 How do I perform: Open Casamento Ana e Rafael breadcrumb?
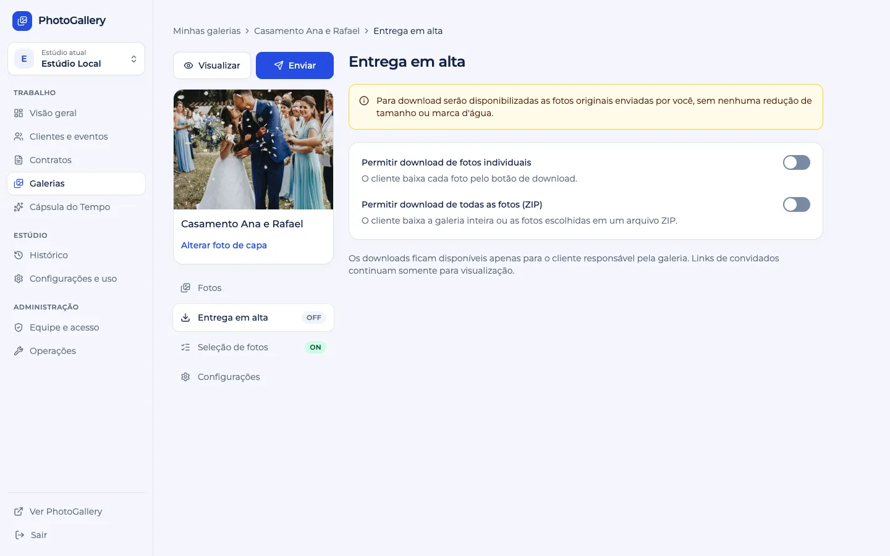307,31
